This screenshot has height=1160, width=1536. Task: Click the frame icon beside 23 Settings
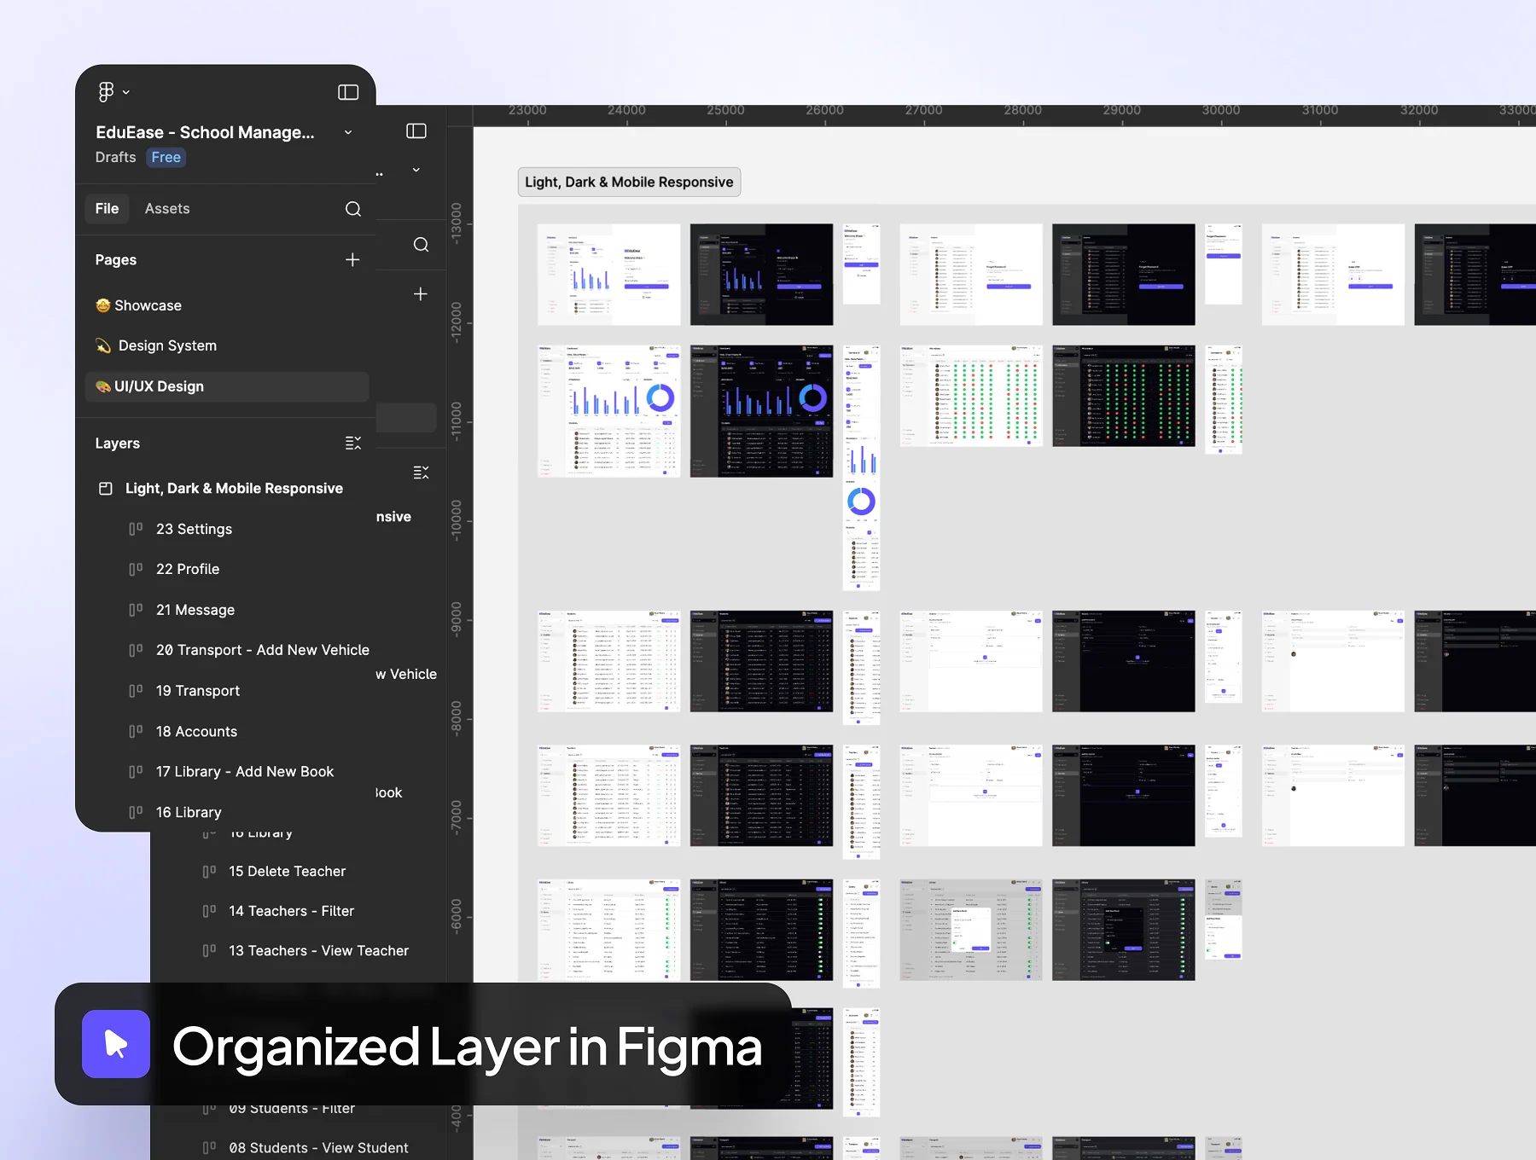(136, 529)
